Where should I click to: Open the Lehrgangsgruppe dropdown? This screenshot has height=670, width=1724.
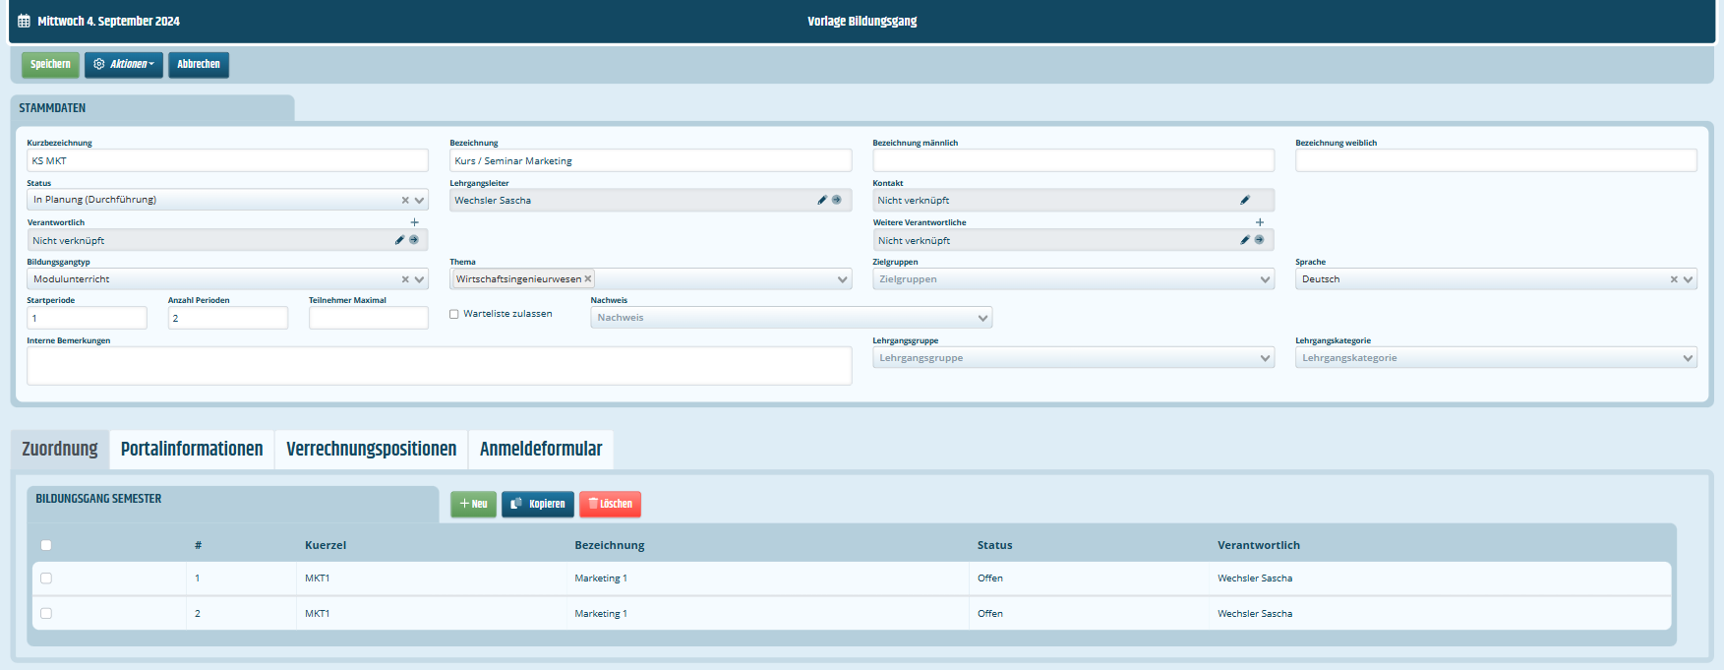pos(1266,358)
